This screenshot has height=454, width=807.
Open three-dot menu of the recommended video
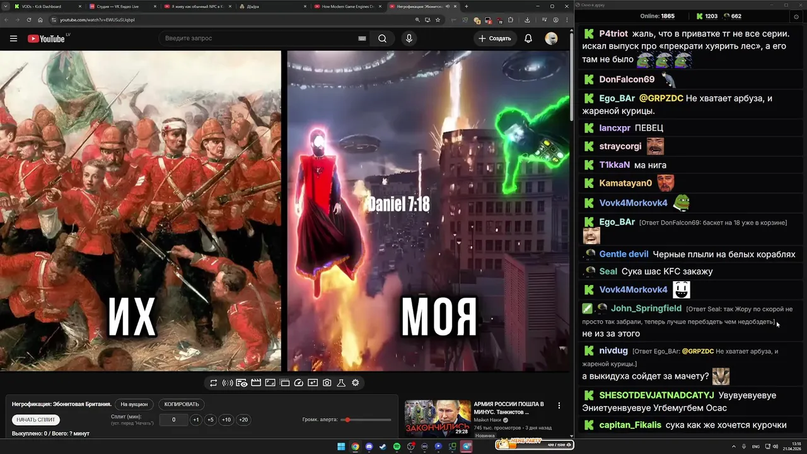pos(559,405)
